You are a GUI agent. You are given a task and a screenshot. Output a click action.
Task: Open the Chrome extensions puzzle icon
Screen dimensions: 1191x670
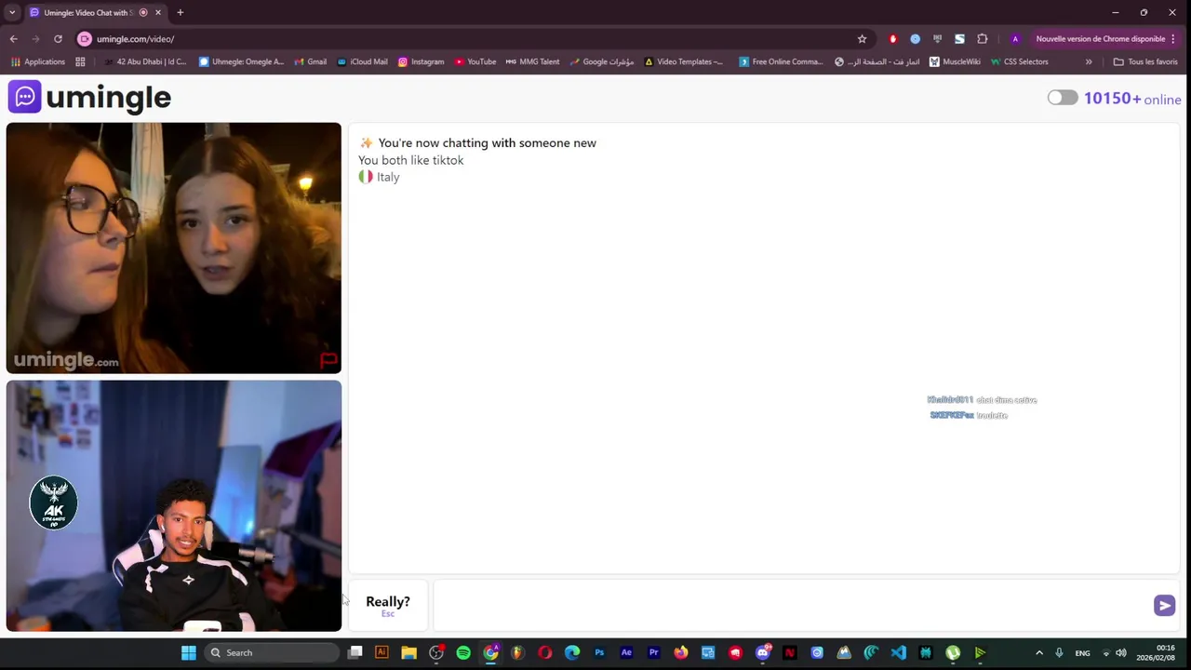pos(982,39)
